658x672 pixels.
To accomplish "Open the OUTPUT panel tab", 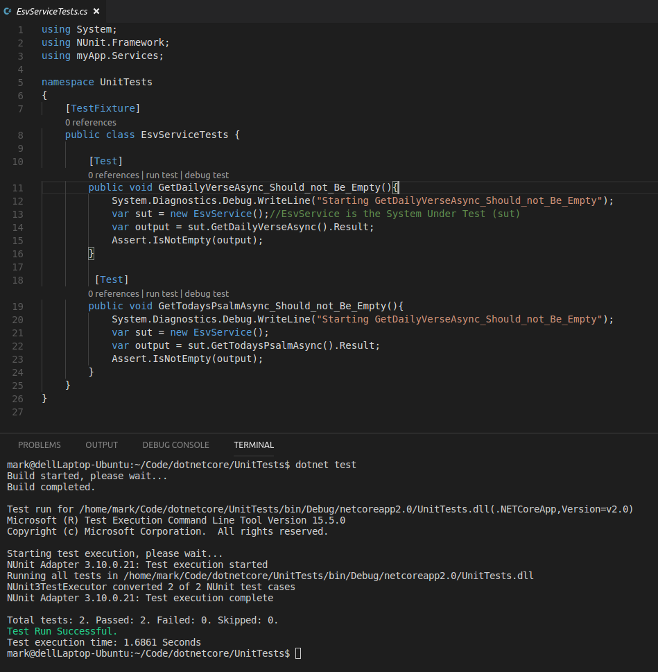I will coord(101,445).
